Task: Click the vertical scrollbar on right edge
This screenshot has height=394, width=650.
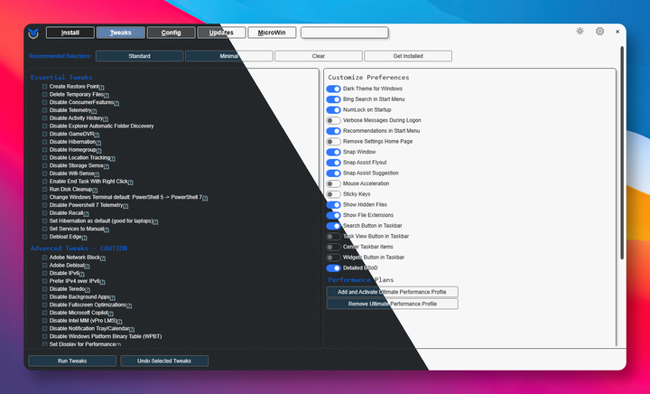Action: (x=622, y=153)
